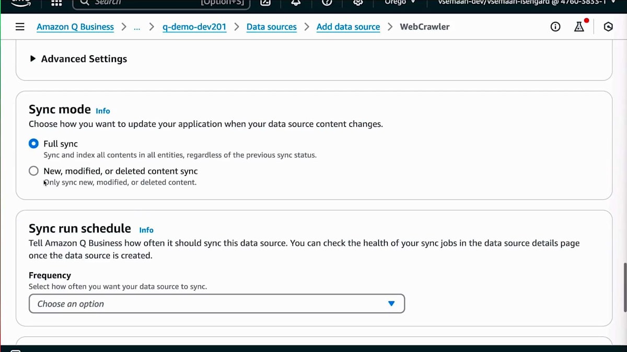The width and height of the screenshot is (627, 352).
Task: Click the page vertical scrollbar thumb
Action: (x=624, y=287)
